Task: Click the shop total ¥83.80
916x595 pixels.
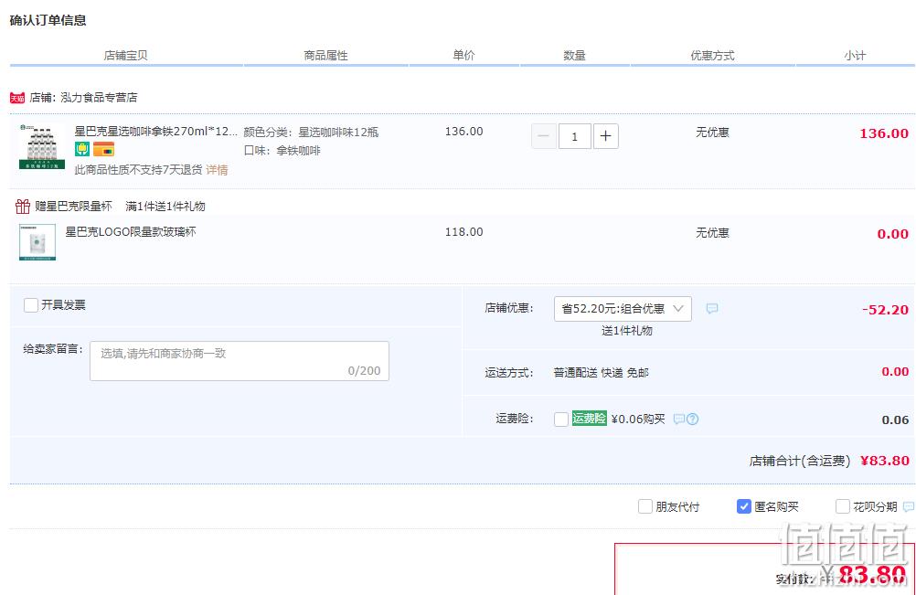Action: tap(884, 461)
